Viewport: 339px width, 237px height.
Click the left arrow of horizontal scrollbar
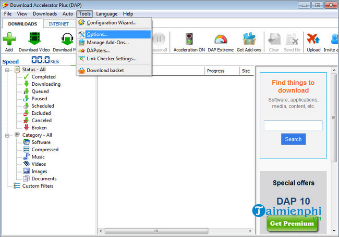pos(101,231)
